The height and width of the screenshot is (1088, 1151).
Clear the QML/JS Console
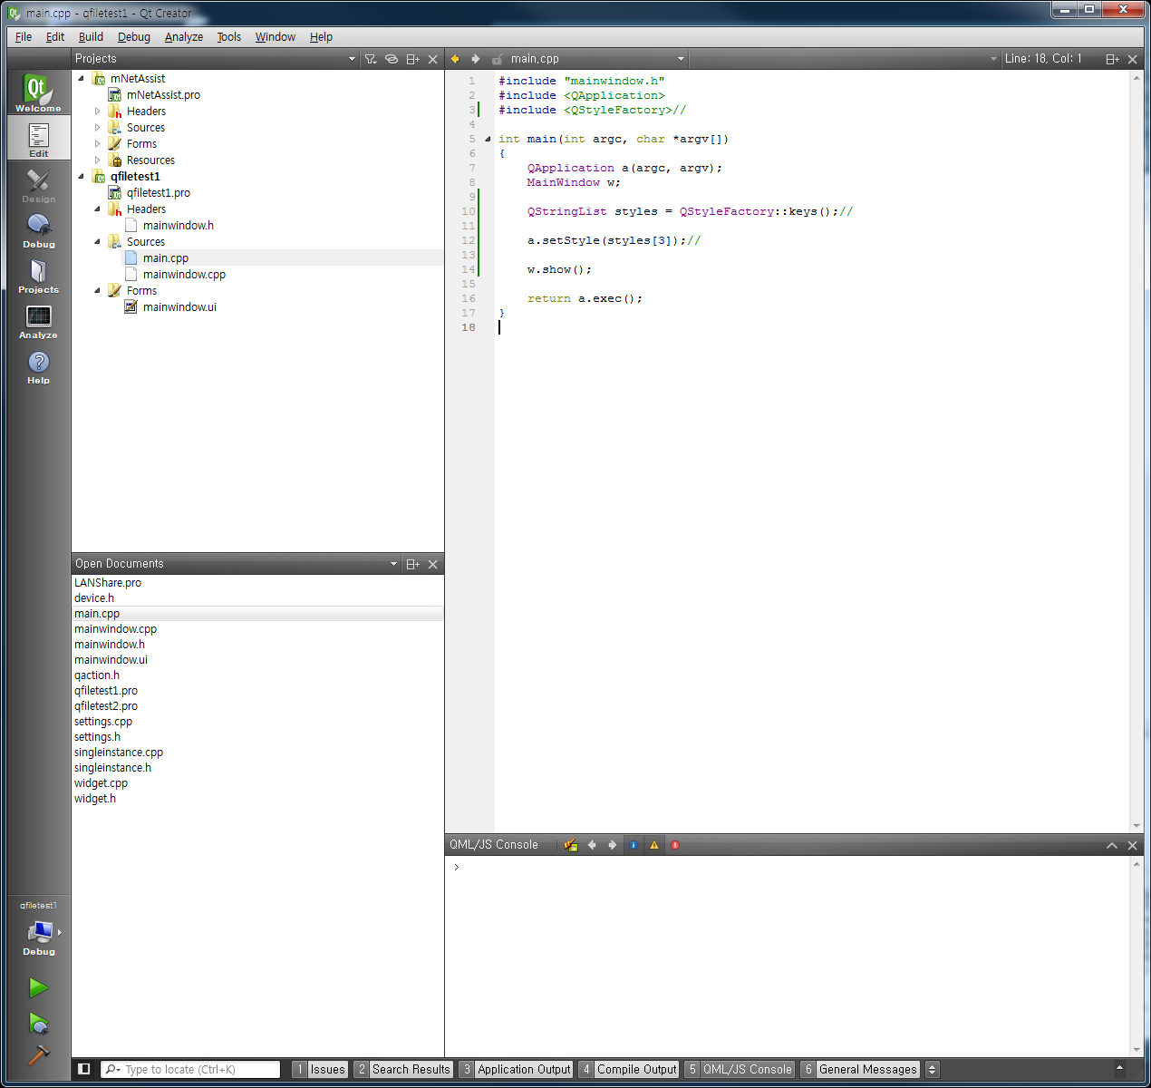pyautogui.click(x=571, y=845)
